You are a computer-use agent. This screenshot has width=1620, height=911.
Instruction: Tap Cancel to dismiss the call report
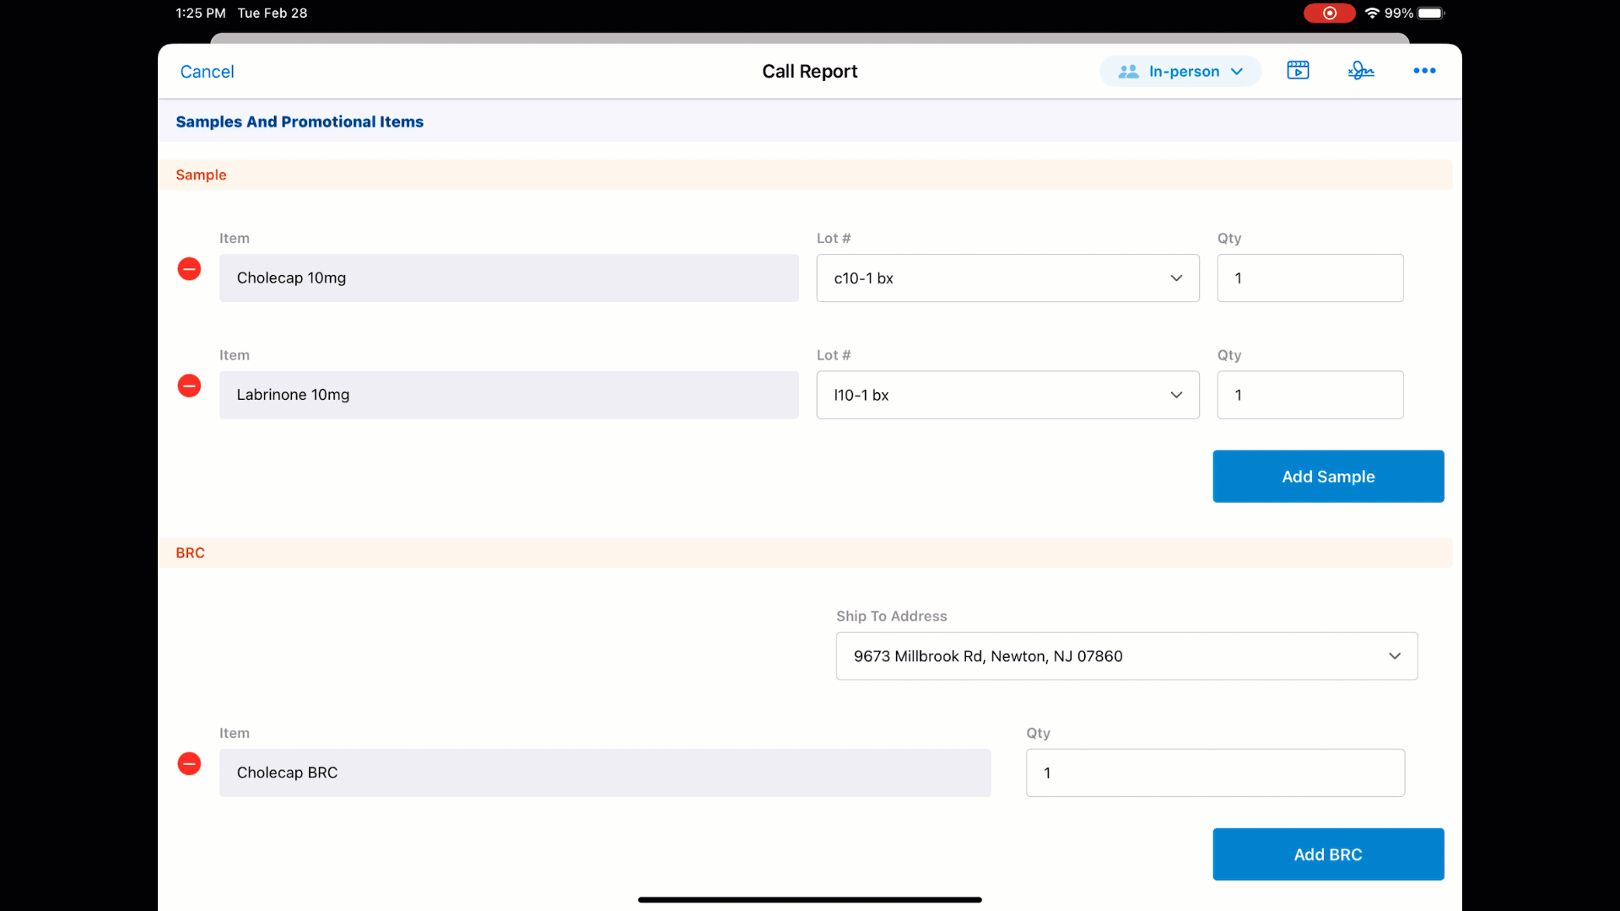(207, 72)
